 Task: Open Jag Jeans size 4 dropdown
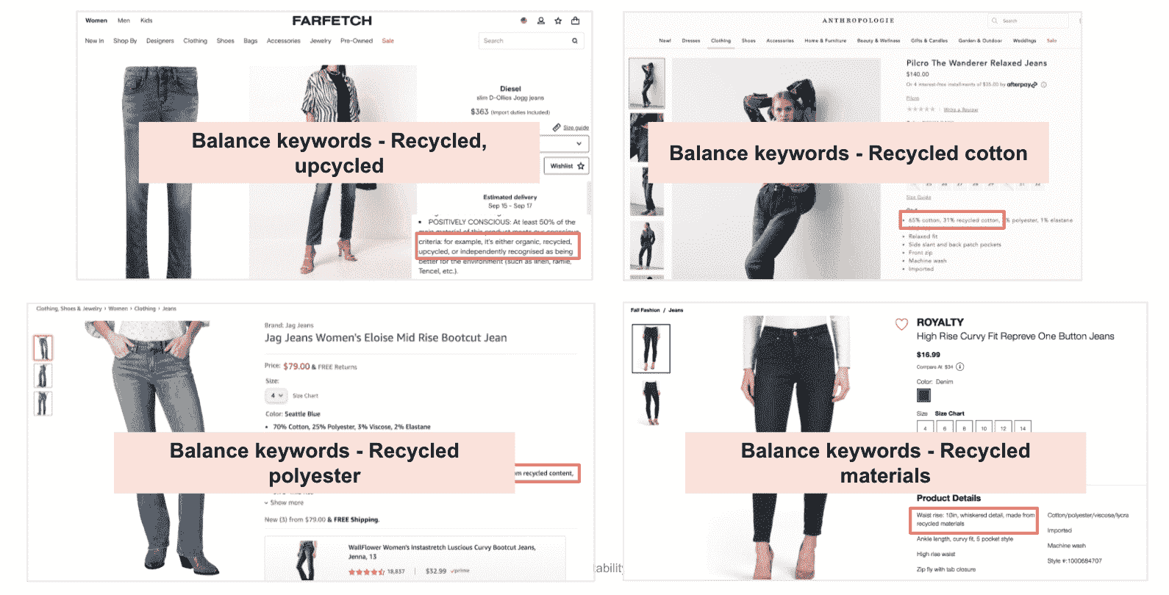[x=275, y=396]
